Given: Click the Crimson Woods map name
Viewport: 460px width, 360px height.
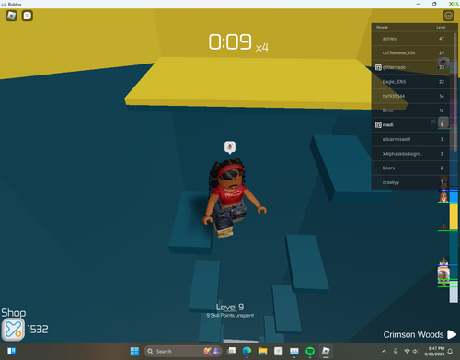Looking at the screenshot, I should coord(413,334).
